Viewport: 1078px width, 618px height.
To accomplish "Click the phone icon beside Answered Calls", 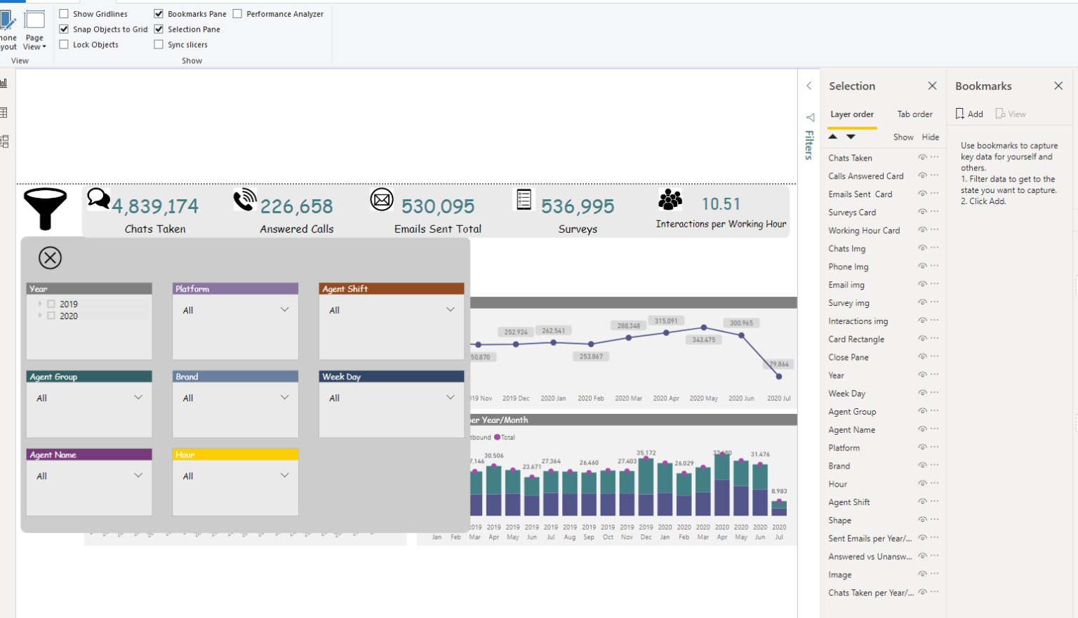I will pyautogui.click(x=244, y=199).
